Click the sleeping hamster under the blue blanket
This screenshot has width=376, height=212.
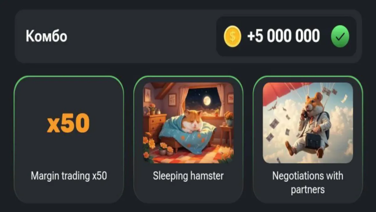191,122
